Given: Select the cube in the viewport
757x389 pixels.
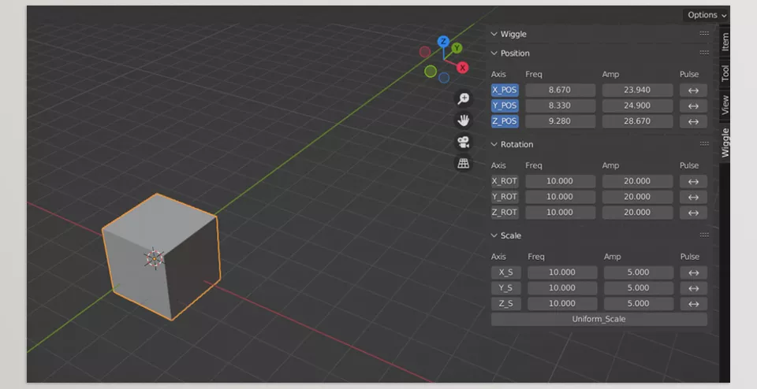Looking at the screenshot, I should coord(162,255).
